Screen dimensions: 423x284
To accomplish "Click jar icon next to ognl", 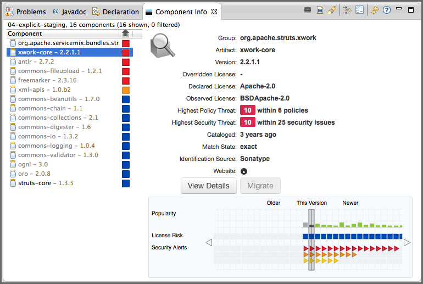I will click(x=13, y=164).
